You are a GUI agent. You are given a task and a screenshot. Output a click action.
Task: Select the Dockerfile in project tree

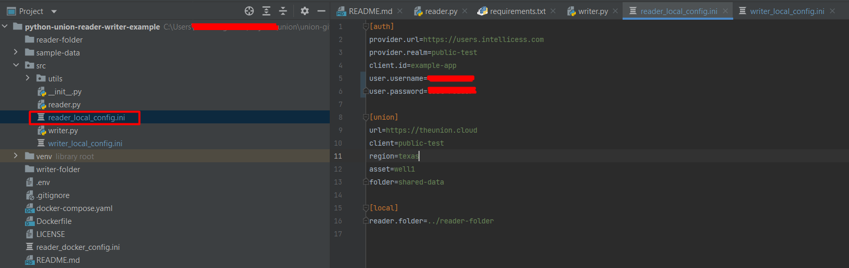[53, 221]
